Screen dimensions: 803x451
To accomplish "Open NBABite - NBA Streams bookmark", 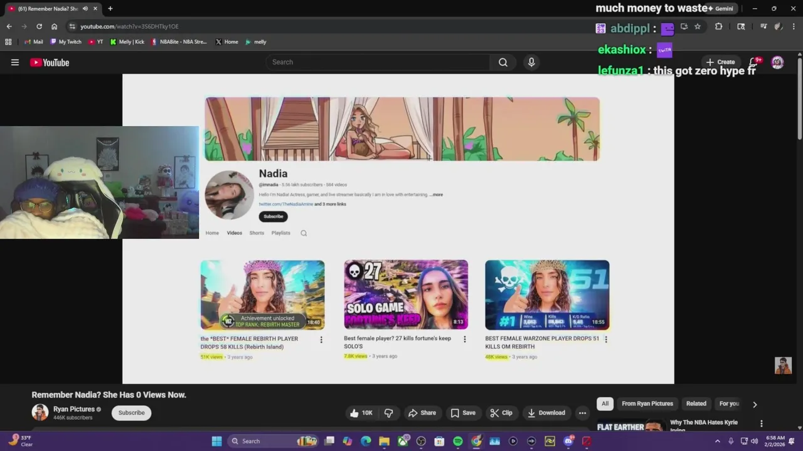I will coord(179,42).
